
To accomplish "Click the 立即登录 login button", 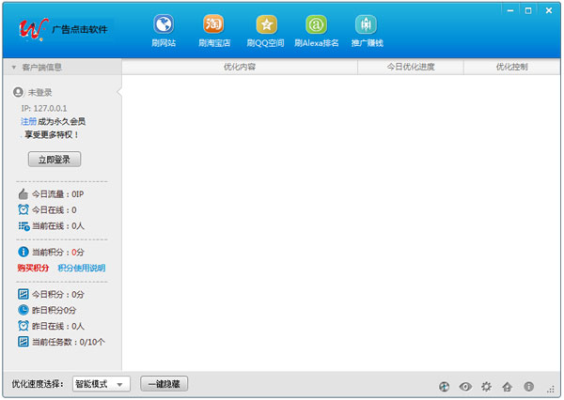I will coord(55,159).
